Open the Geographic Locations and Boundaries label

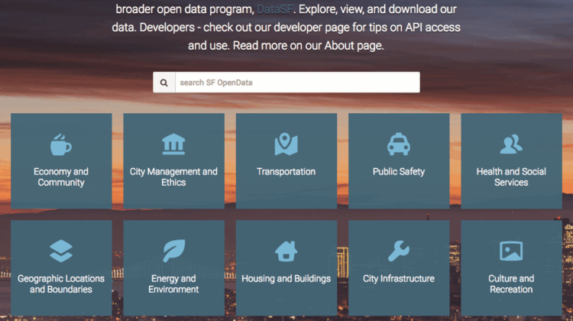(61, 284)
